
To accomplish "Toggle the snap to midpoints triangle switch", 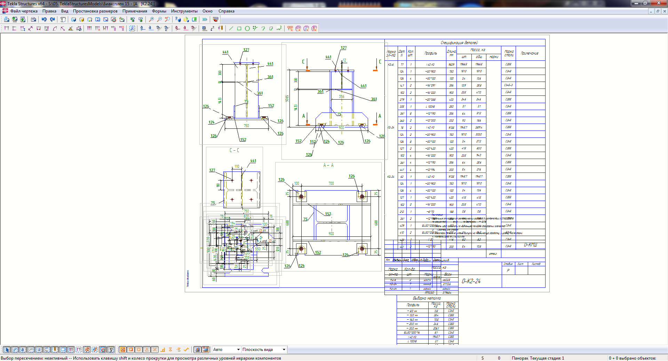I will [x=147, y=350].
